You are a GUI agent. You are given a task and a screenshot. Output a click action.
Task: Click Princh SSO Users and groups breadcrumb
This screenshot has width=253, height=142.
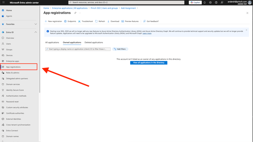coord(104,8)
